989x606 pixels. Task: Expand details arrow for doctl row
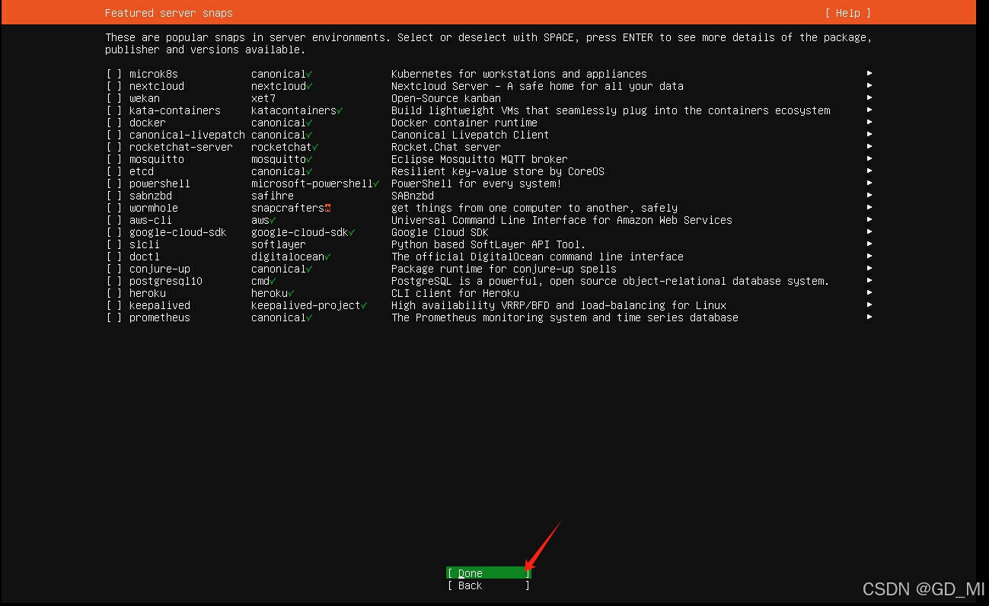[x=869, y=256]
